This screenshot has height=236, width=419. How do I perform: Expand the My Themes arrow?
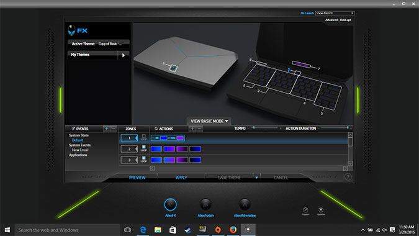(124, 55)
